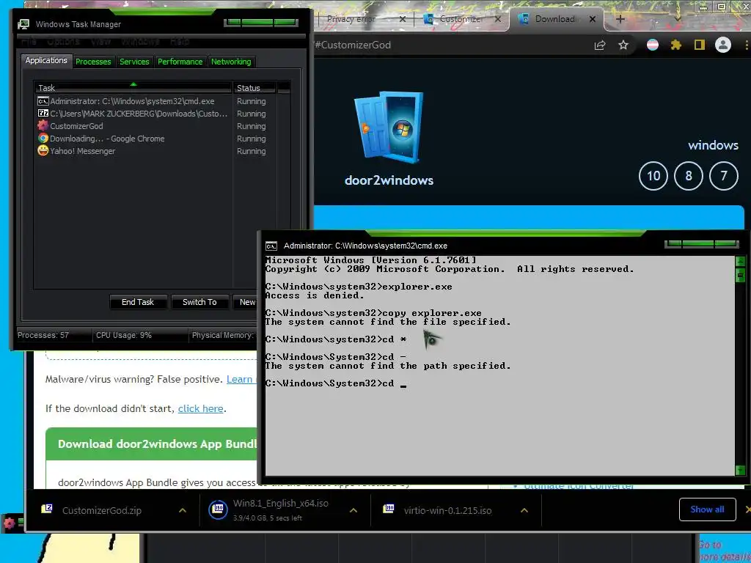Switch to Customizer Chrome tab
Viewport: 751px width, 563px height.
click(x=462, y=19)
